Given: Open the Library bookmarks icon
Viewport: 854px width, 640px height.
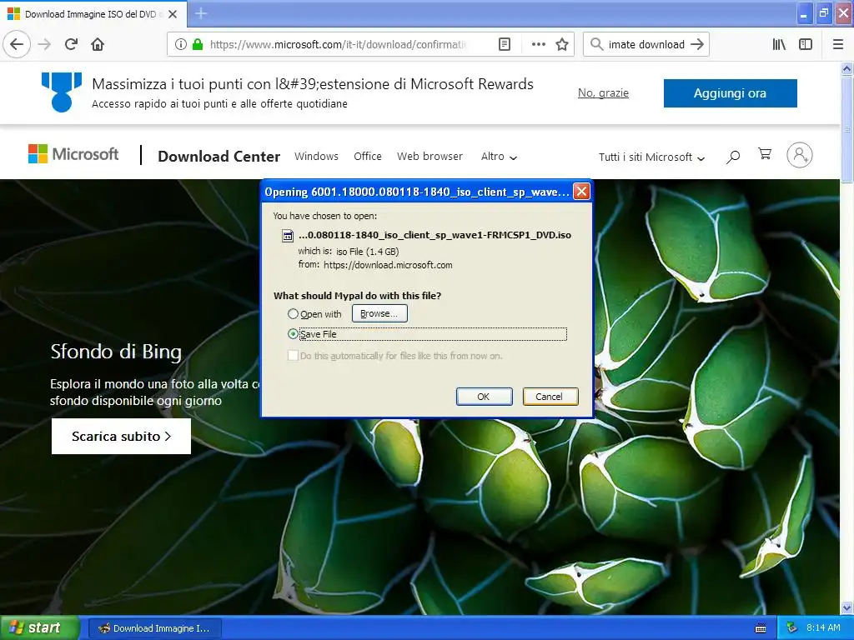Looking at the screenshot, I should 779,44.
